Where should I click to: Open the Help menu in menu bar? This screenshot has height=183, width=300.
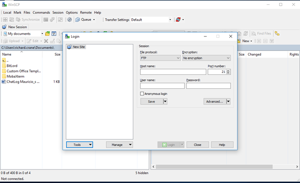click(x=98, y=12)
